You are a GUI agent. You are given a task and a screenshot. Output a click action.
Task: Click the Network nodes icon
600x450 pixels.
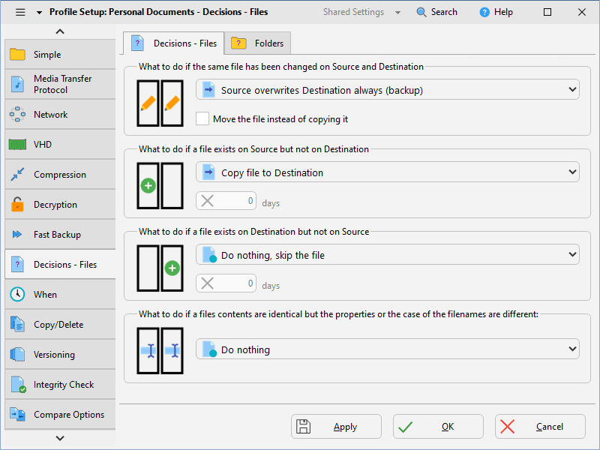point(17,114)
